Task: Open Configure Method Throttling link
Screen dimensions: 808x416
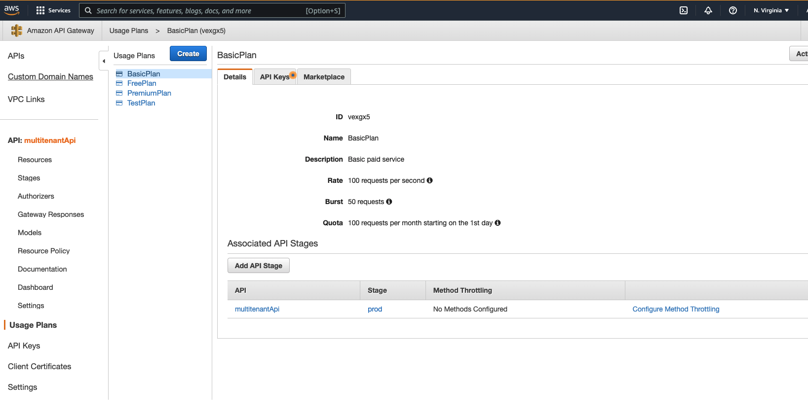Action: pos(676,309)
